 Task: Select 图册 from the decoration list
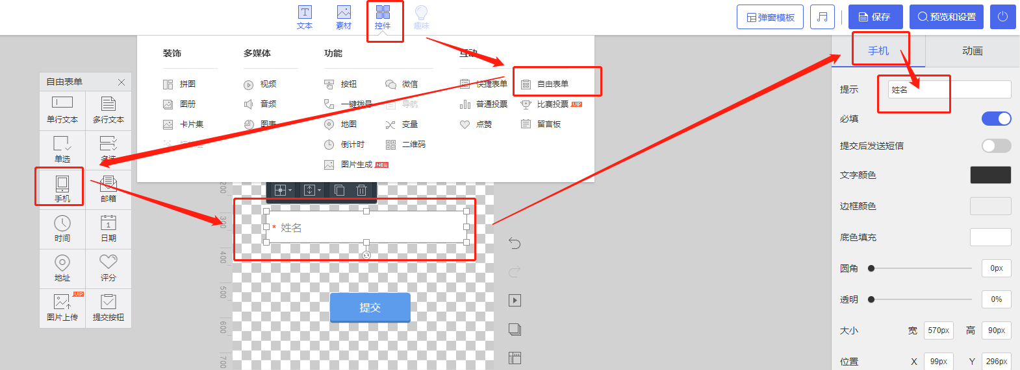(x=179, y=104)
